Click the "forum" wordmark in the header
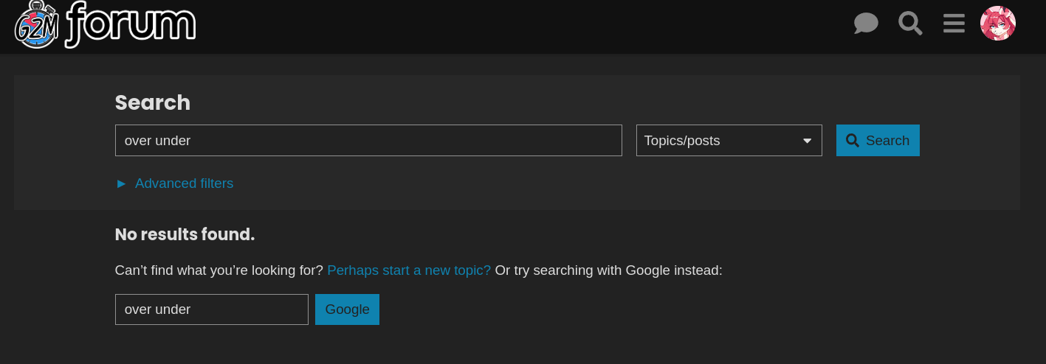The width and height of the screenshot is (1046, 364). coord(130,24)
